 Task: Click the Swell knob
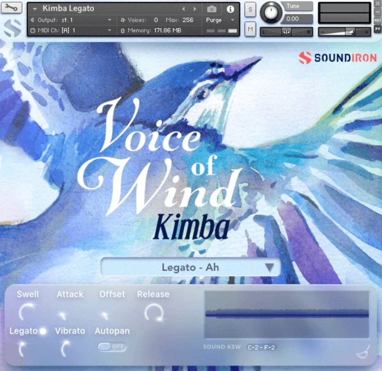tap(27, 312)
